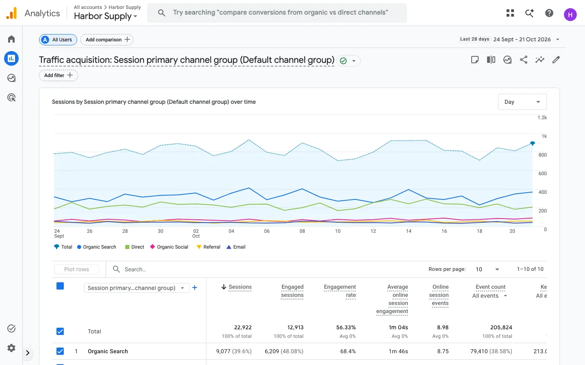Click Add filter button

coord(58,75)
